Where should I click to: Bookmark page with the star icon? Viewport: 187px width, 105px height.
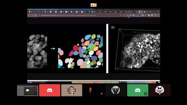(124, 15)
